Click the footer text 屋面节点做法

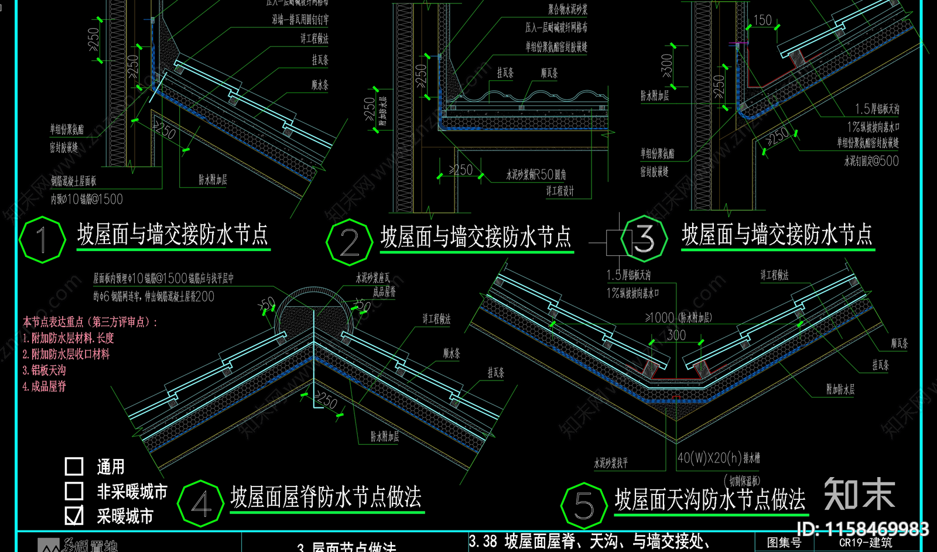tap(353, 547)
